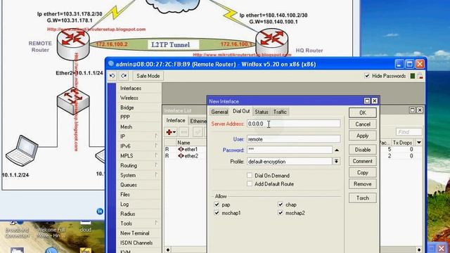This screenshot has height=253, width=450.
Task: Click the ether2 interface icon
Action: pos(181,156)
